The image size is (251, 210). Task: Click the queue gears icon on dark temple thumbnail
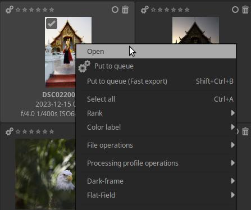pyautogui.click(x=145, y=10)
